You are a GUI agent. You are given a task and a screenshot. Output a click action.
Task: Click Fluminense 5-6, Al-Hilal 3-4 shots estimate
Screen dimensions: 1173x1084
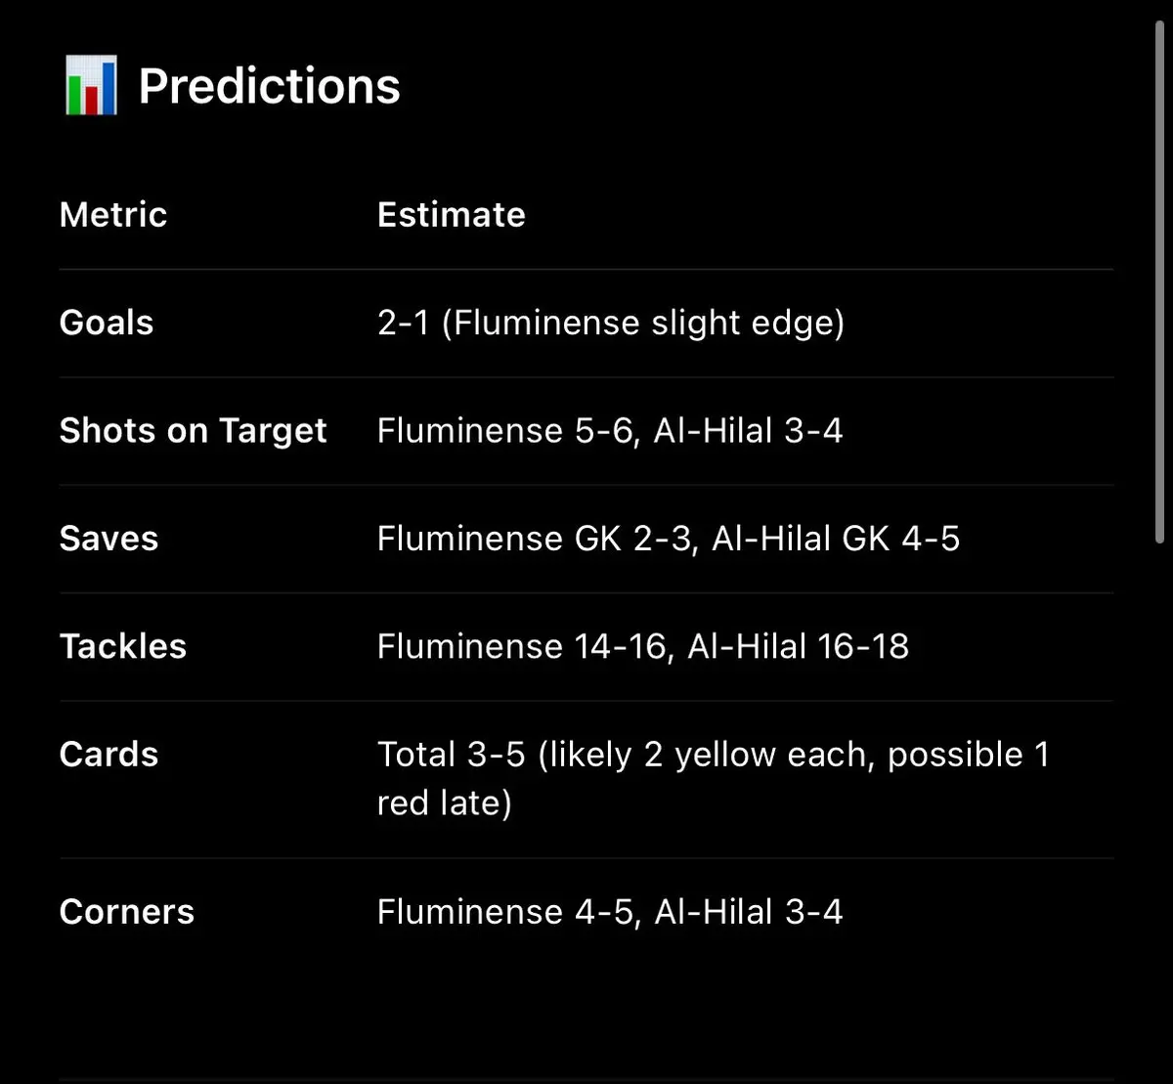pyautogui.click(x=610, y=431)
